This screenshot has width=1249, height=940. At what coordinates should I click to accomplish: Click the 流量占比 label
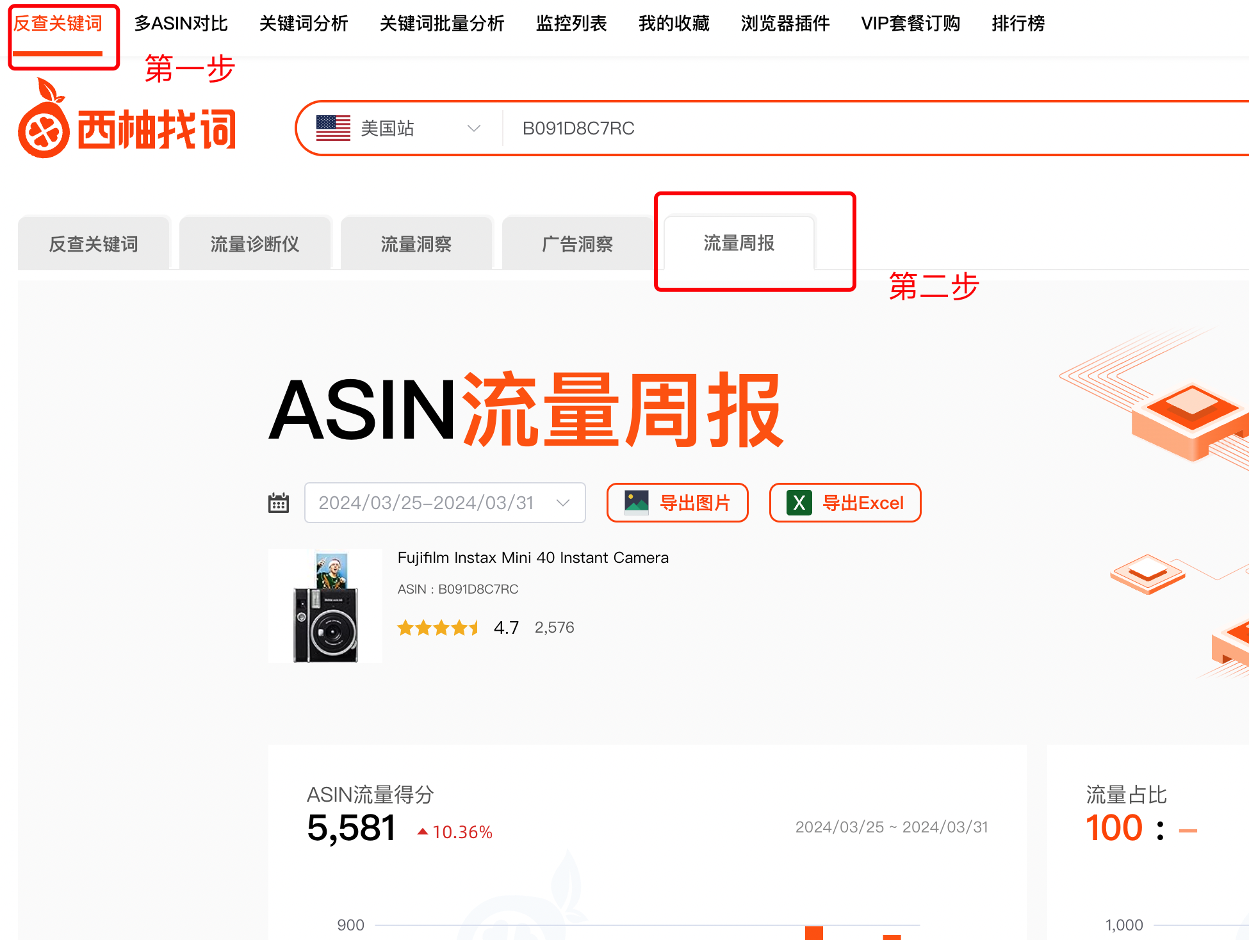(x=1127, y=795)
